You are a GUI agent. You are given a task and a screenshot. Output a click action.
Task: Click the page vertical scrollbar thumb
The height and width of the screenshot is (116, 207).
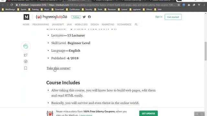point(206,51)
